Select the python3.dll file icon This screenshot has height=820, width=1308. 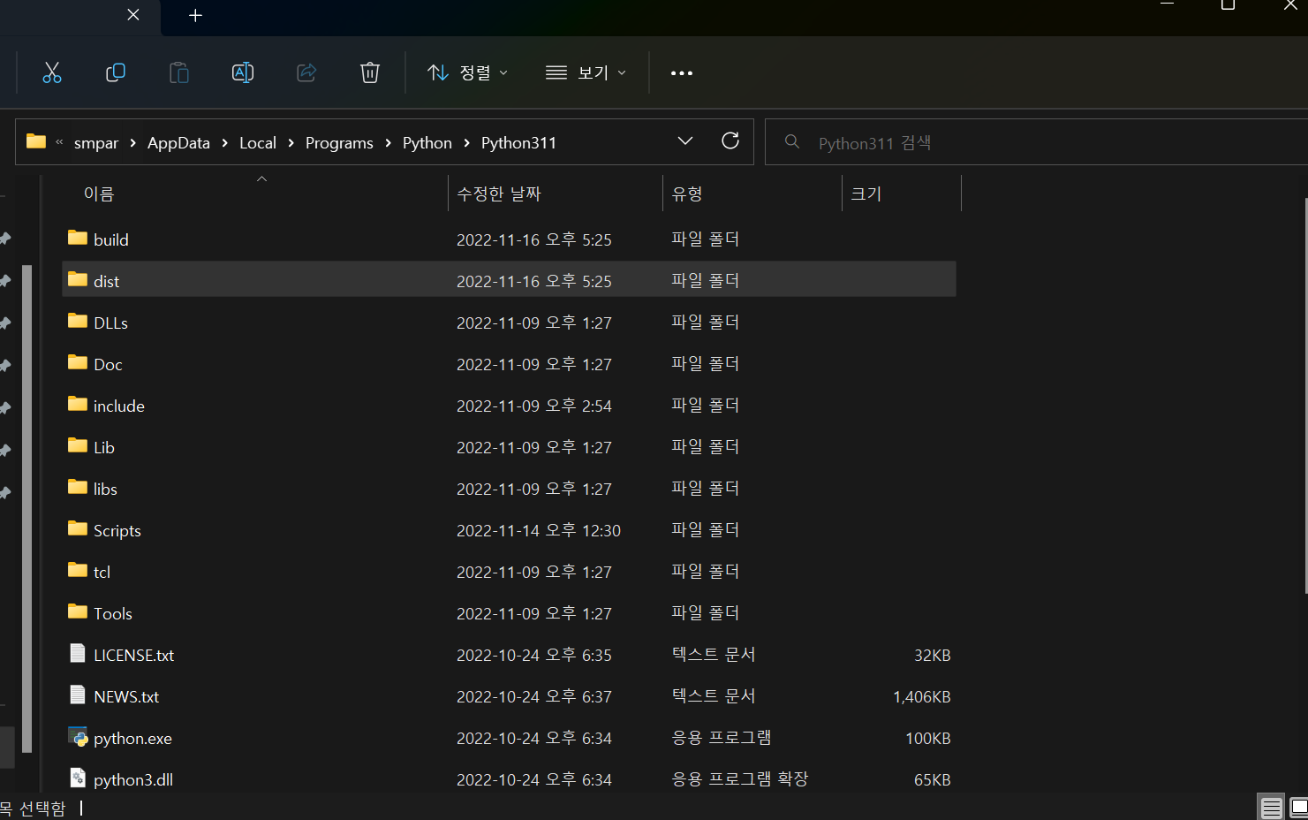coord(78,778)
